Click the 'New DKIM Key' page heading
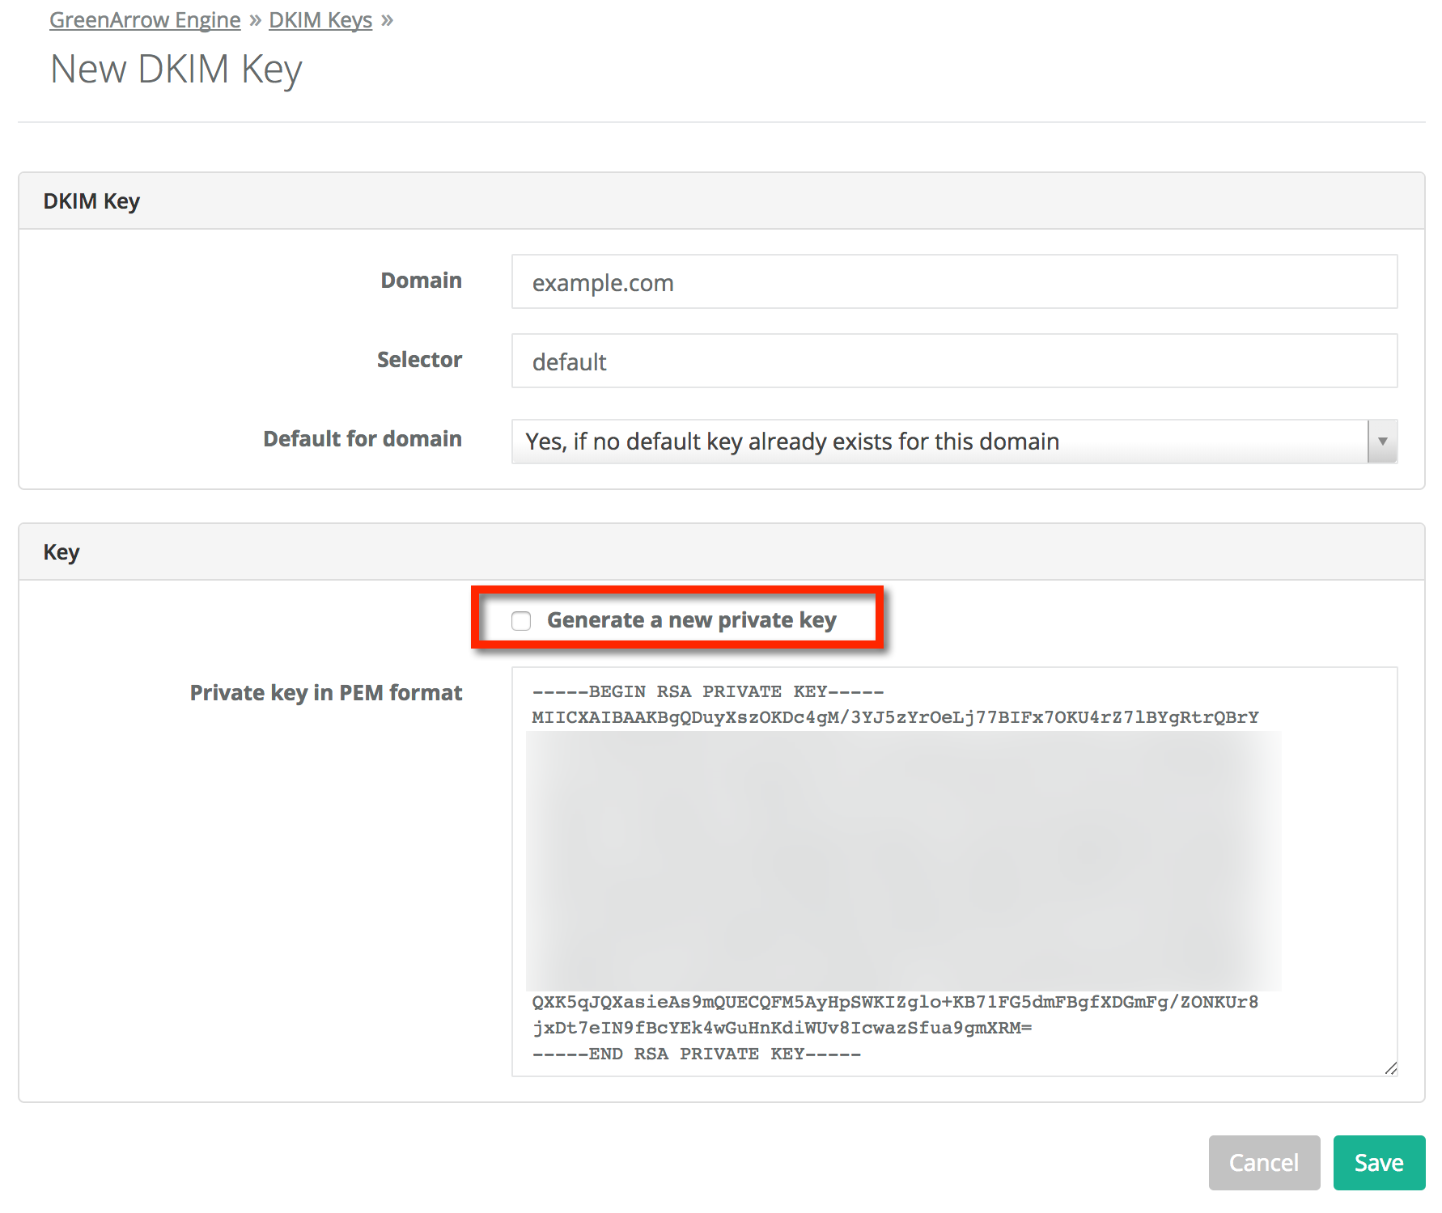Image resolution: width=1442 pixels, height=1213 pixels. pos(176,70)
